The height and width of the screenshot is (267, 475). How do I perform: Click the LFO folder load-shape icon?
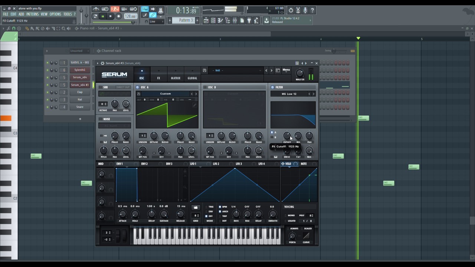point(196,207)
